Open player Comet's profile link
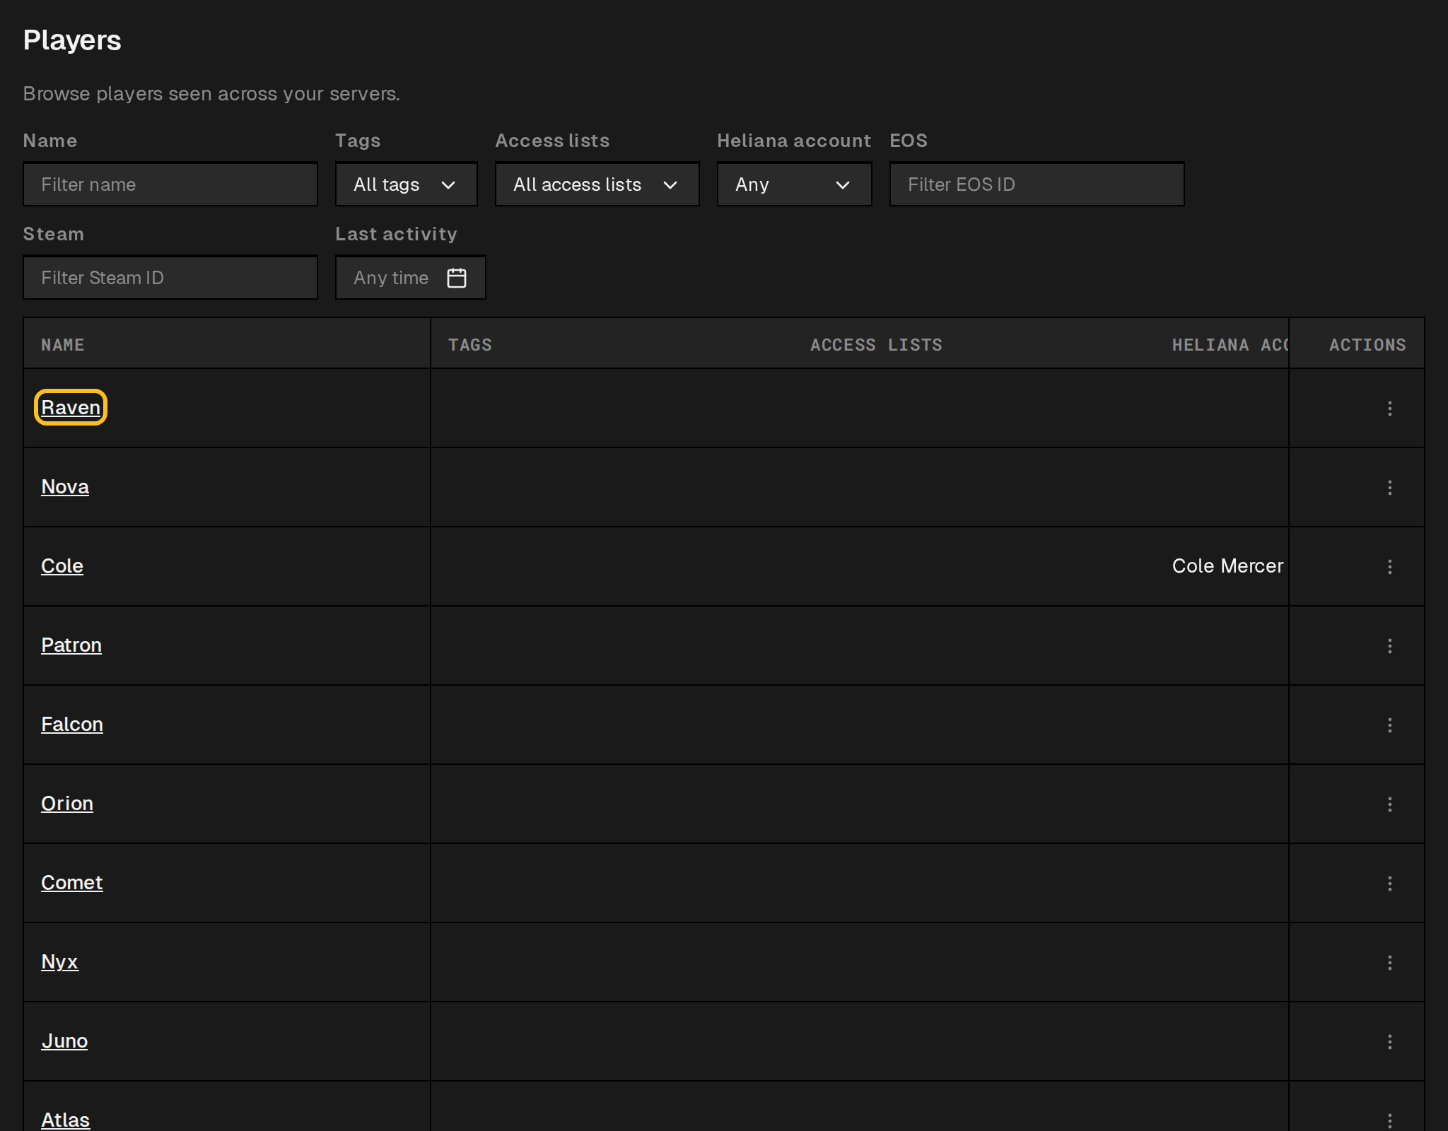Screen dimensions: 1448x1131 [72, 883]
